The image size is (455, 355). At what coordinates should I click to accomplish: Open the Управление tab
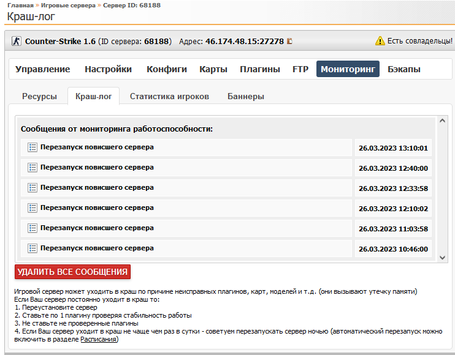coord(43,69)
